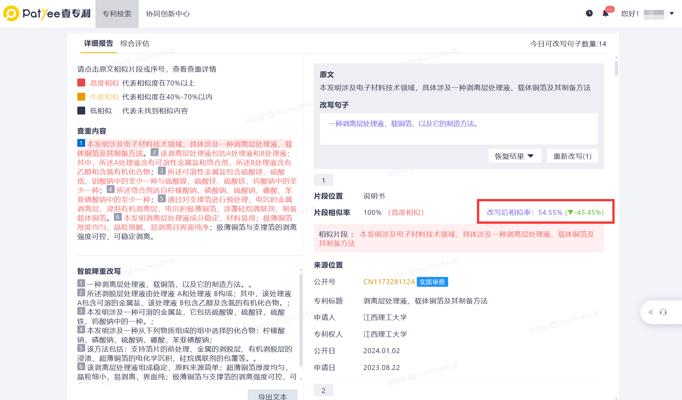Viewport: 682px width, 400px height.
Task: Select rewritten sentence number 1 in 智能降重改写
Action: [81, 283]
